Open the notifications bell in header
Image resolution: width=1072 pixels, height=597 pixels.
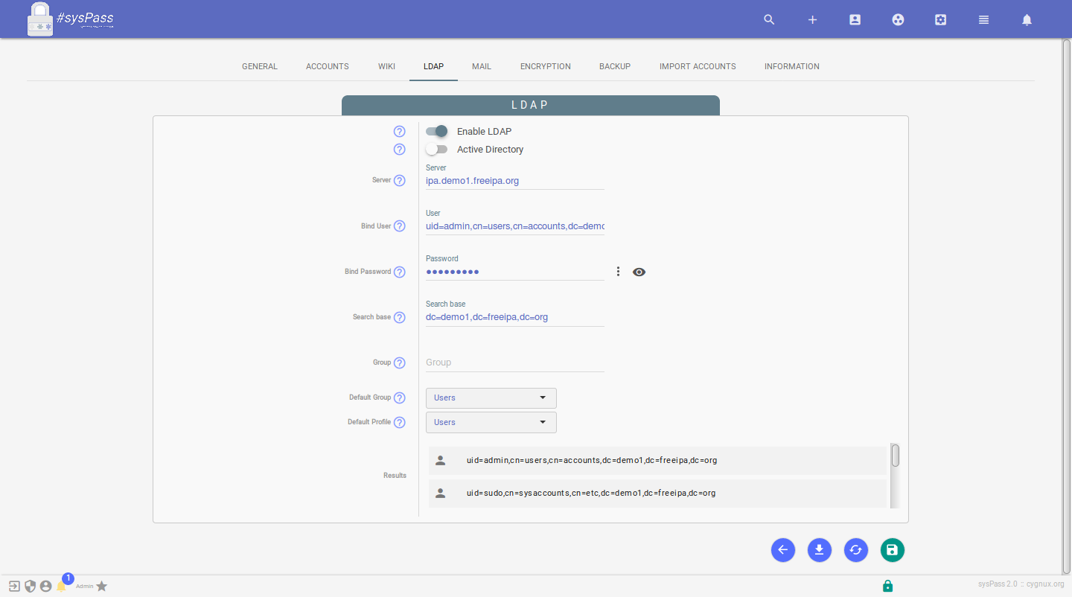pyautogui.click(x=1027, y=20)
